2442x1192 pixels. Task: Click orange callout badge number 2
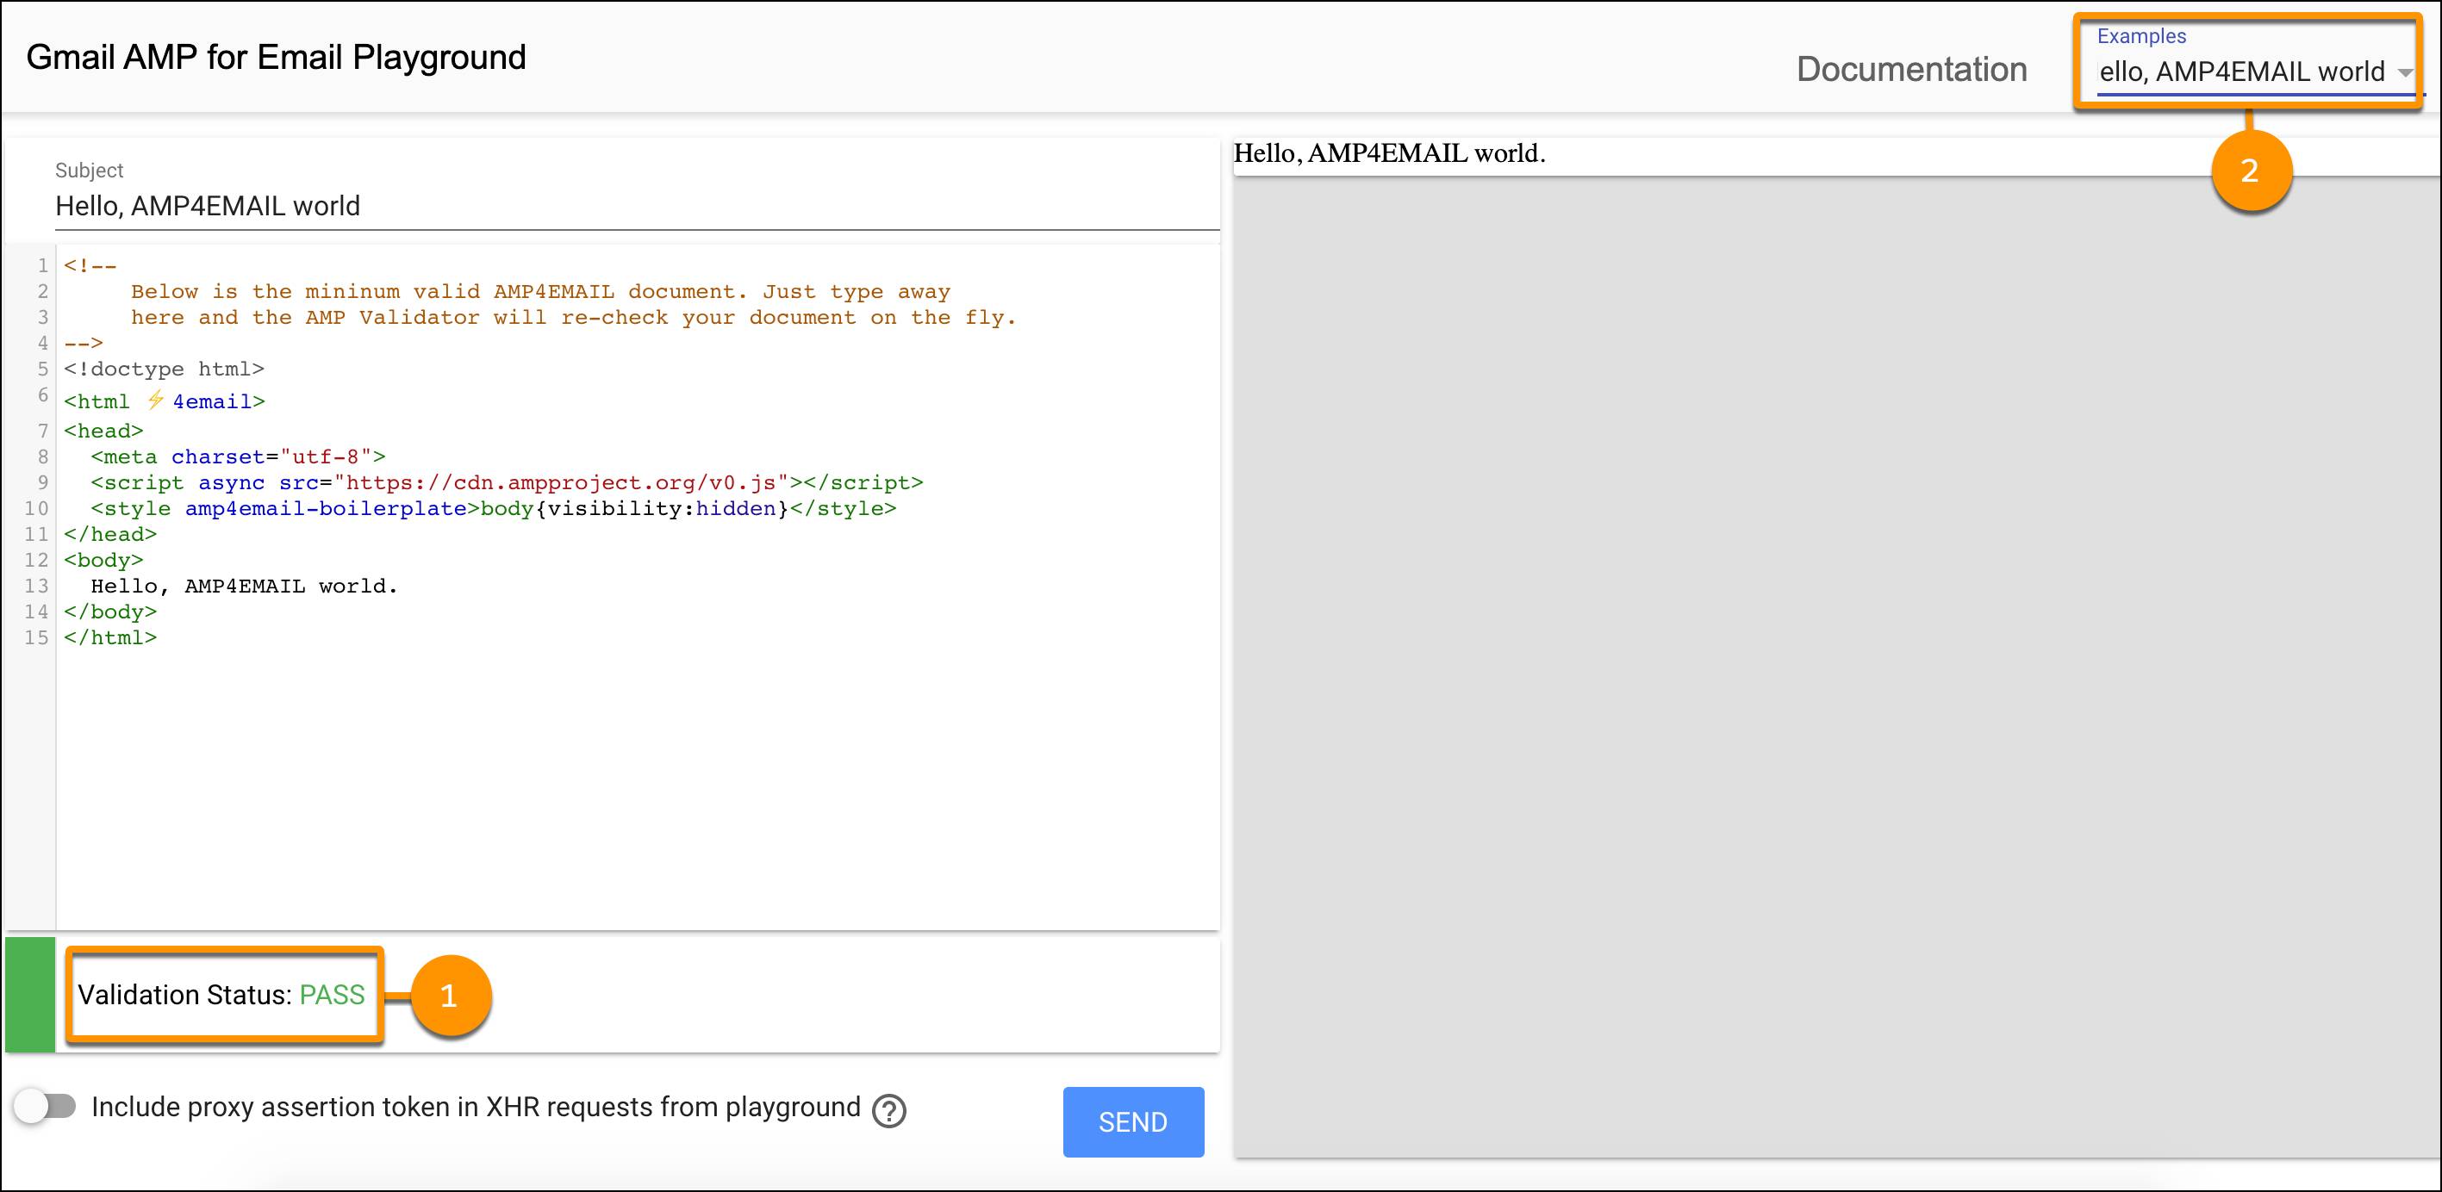(2250, 171)
